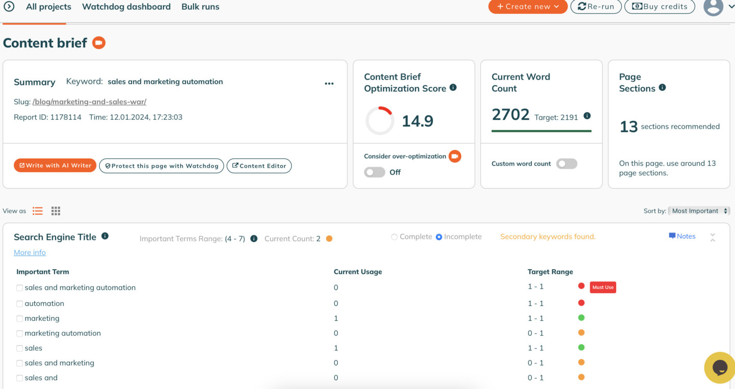Expand the profile menu chevron
The image size is (735, 389).
(x=731, y=7)
